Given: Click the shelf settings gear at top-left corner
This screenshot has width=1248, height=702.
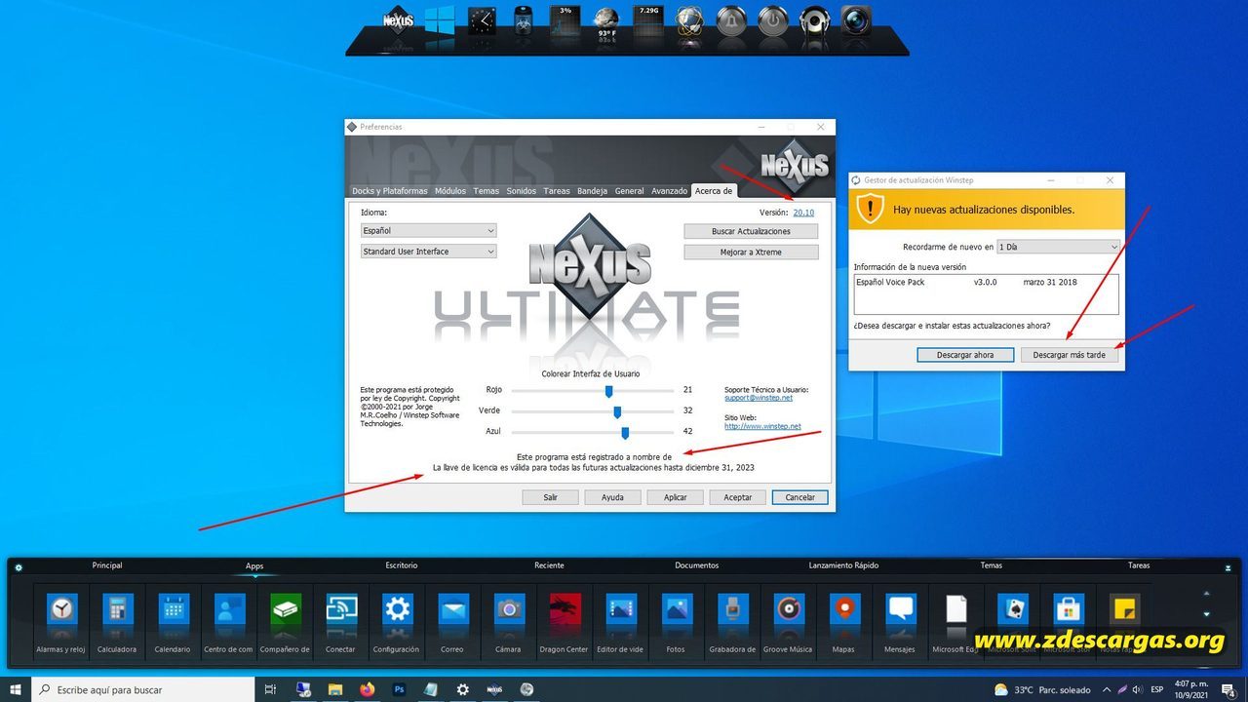Looking at the screenshot, I should pyautogui.click(x=19, y=567).
